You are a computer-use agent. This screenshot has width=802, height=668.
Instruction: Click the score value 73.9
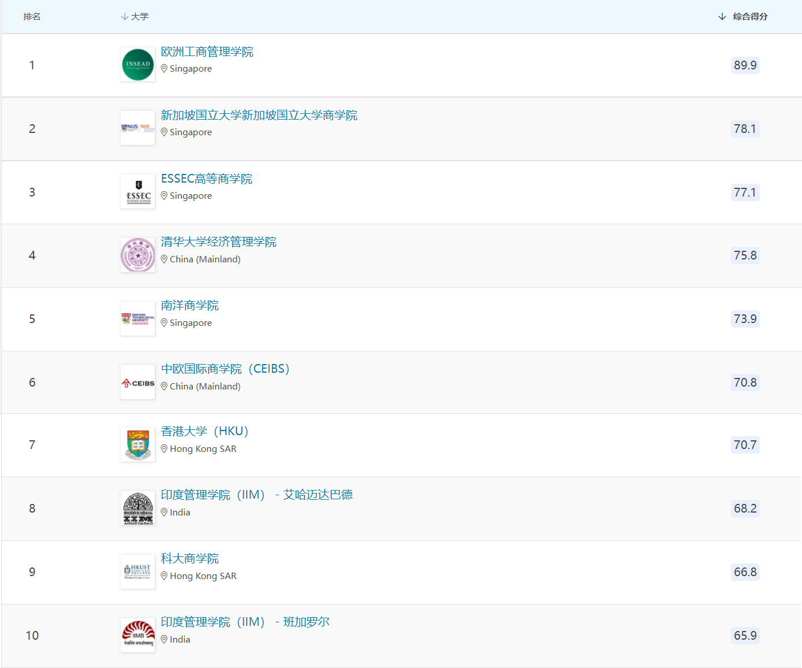[x=745, y=319]
